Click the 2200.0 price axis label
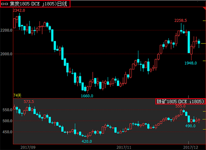The image size is (206, 150). click(x=6, y=30)
